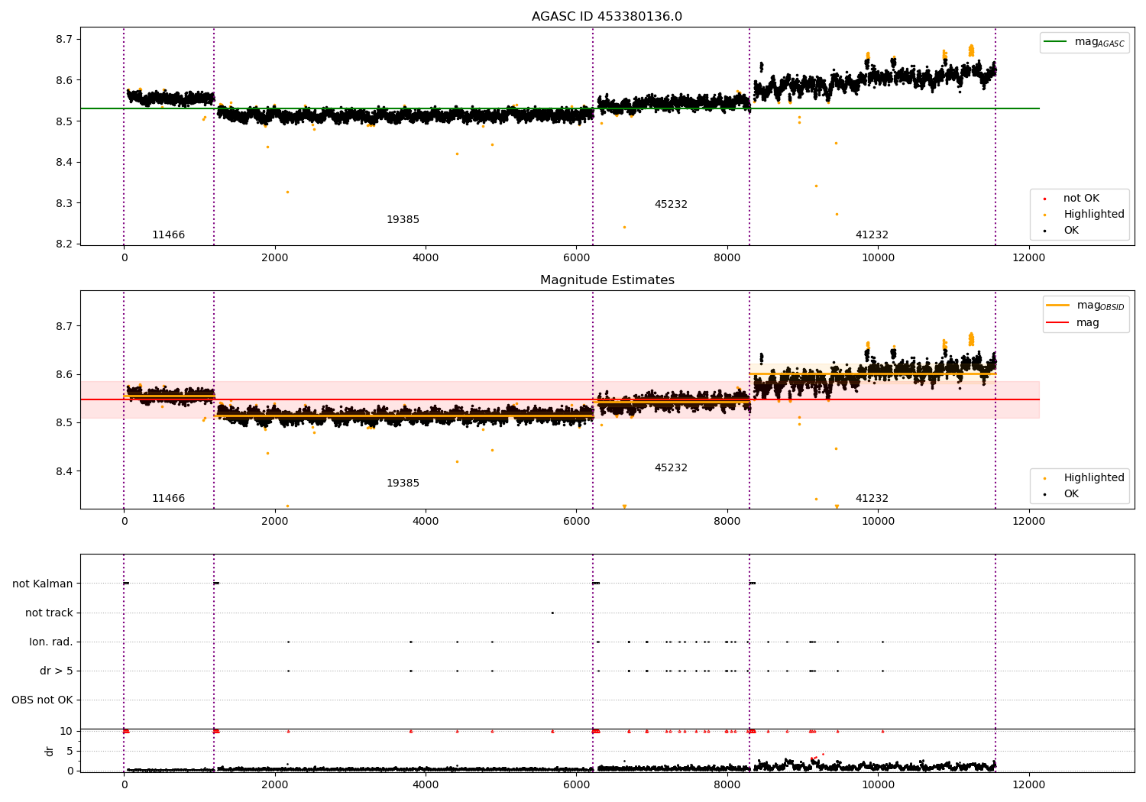Screen dimensions: 1146x802
Task: Click obsid label 41232 in top plot
Action: coord(872,235)
